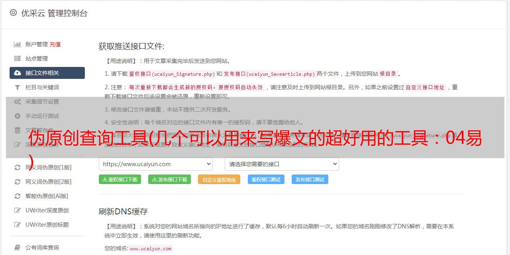
Task: Click the refresh icon beside 智能伪原创[AI版]
Action: (17, 196)
